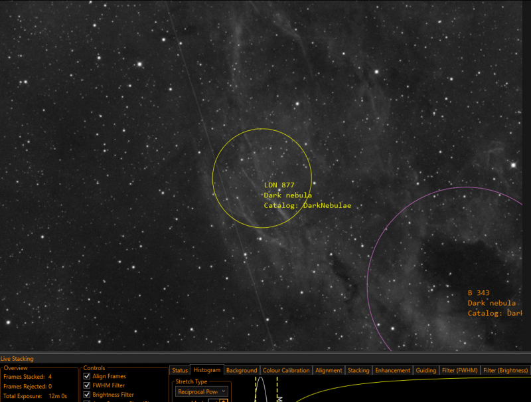Open the Filter (FWHM) tab
This screenshot has height=402, width=531.
point(459,370)
